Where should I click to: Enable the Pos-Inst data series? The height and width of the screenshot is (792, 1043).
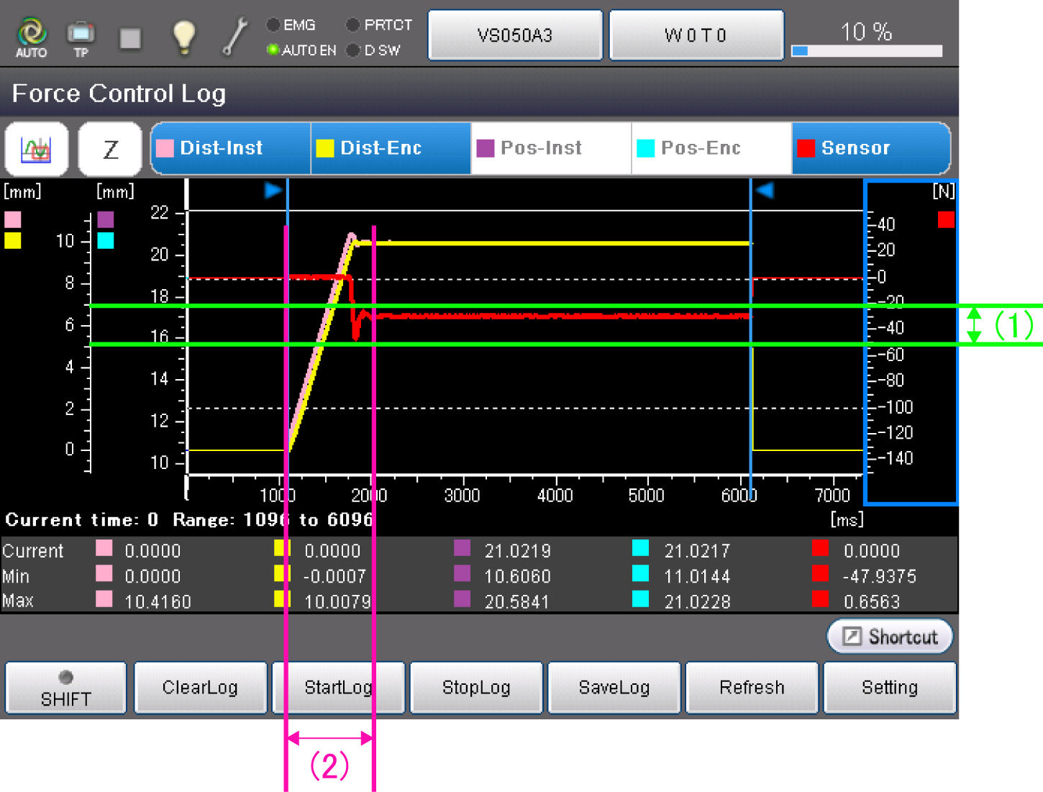click(551, 148)
